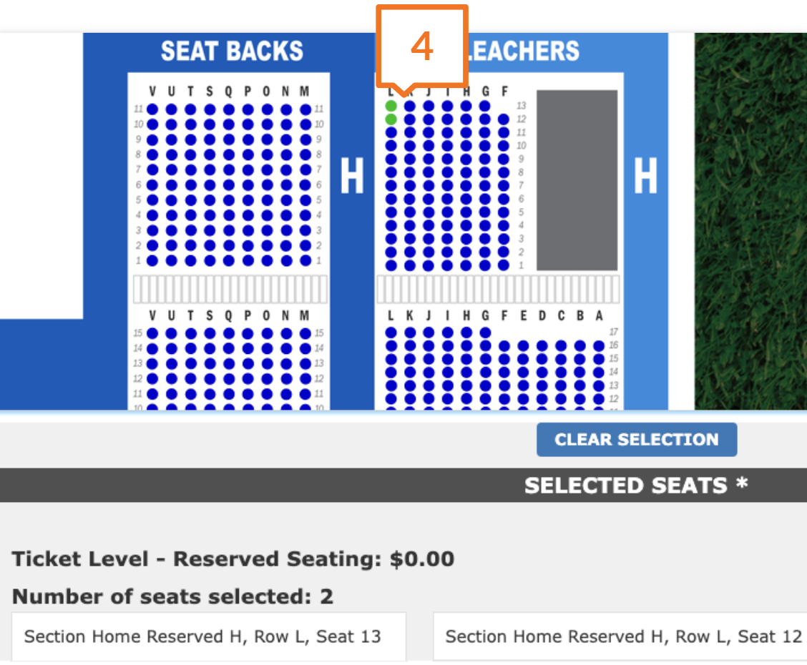Select seat A16 in lower Bleachers block
The width and height of the screenshot is (807, 665).
point(599,346)
